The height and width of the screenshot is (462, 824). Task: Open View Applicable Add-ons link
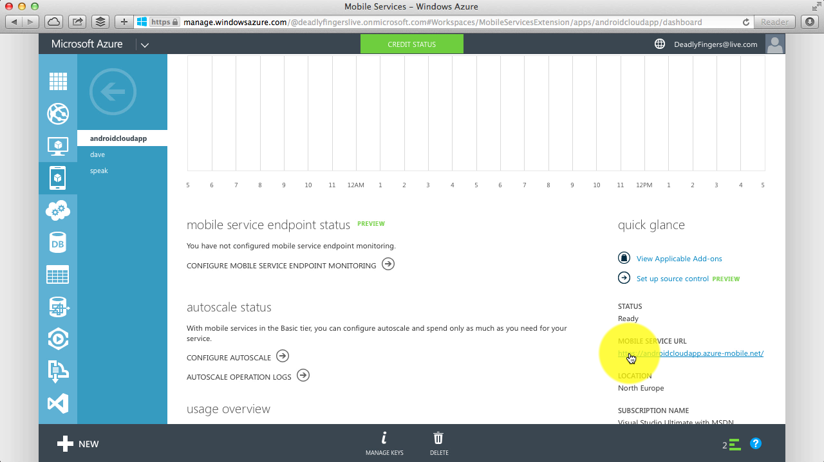point(679,259)
